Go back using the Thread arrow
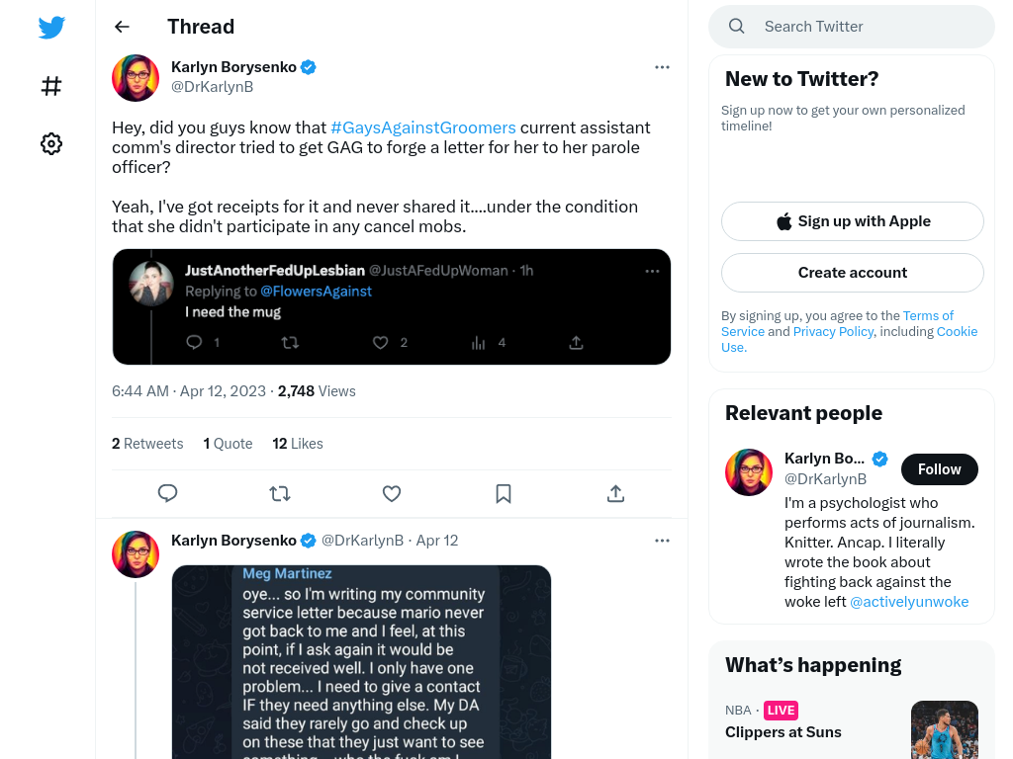 (122, 27)
